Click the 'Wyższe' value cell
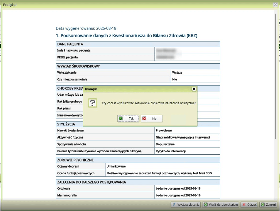The image size is (280, 211). coord(195,72)
